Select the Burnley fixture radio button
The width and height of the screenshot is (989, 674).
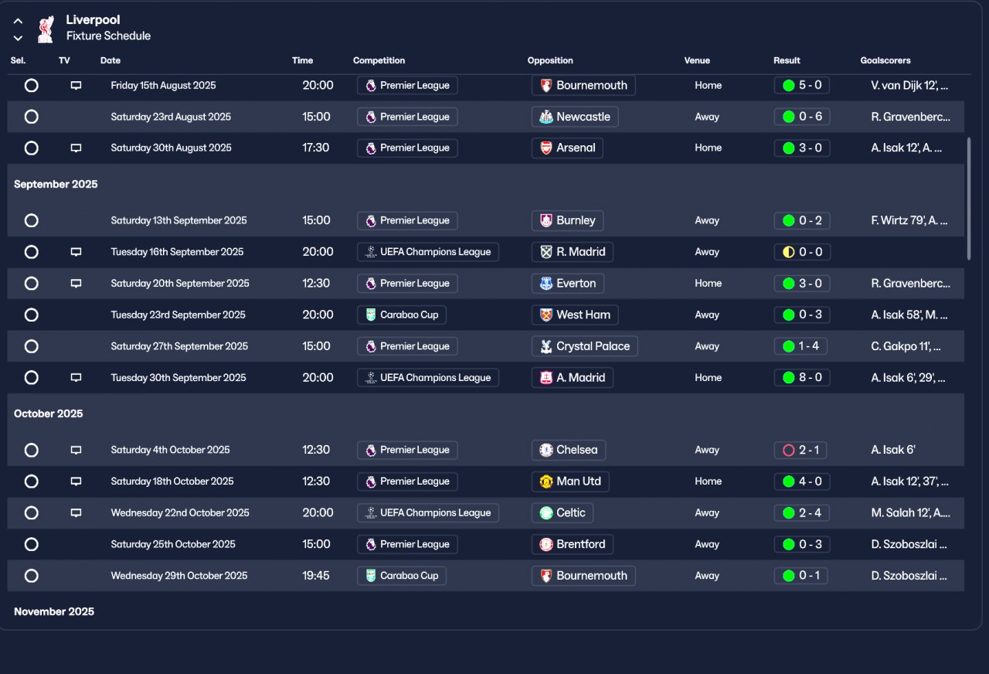(31, 220)
